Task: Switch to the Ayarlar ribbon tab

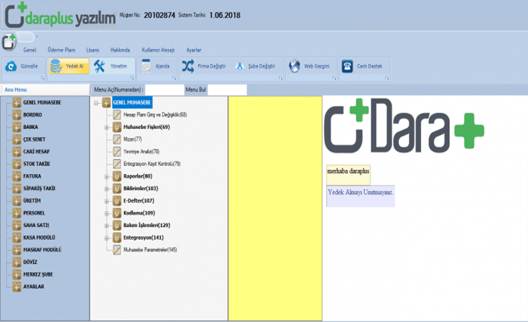Action: coord(194,50)
